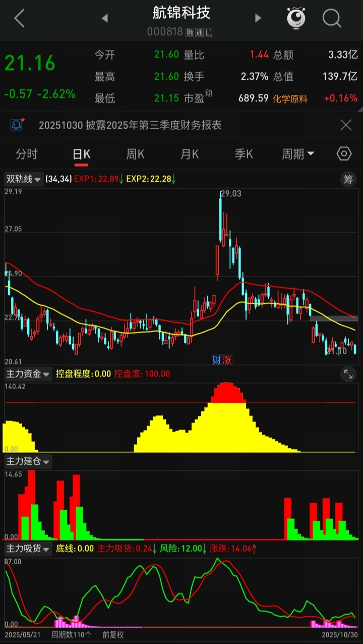Open the robot assistant icon
363x644 pixels.
[296, 18]
